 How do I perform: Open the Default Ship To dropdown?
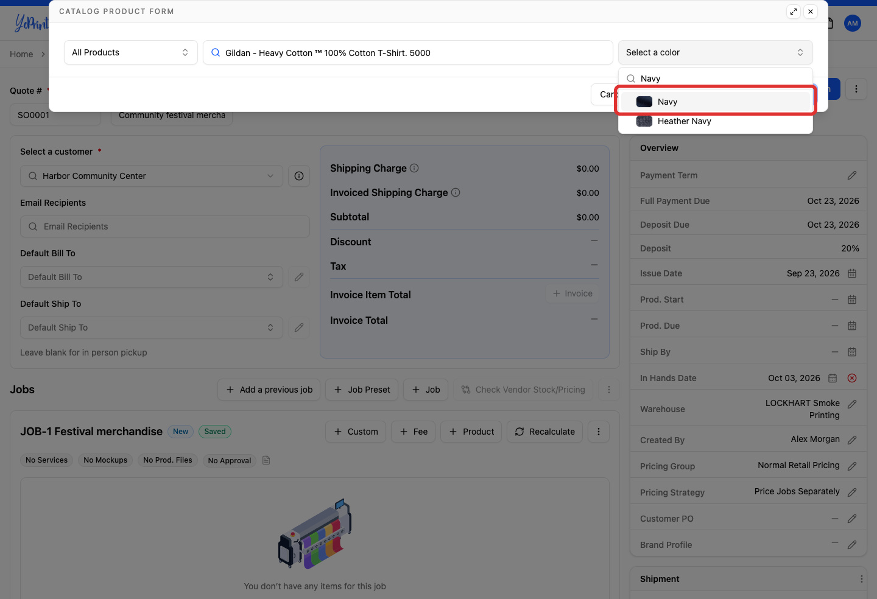coord(152,328)
